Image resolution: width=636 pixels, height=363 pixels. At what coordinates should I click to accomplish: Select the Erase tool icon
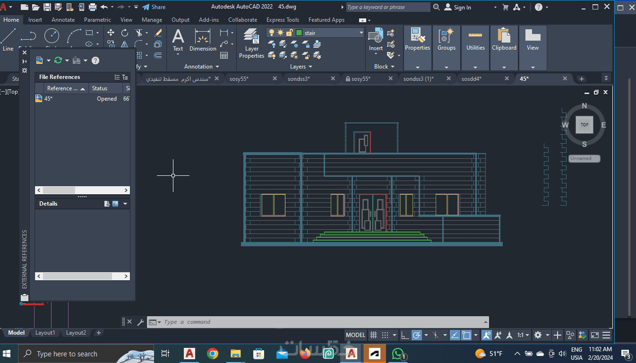coord(158,33)
